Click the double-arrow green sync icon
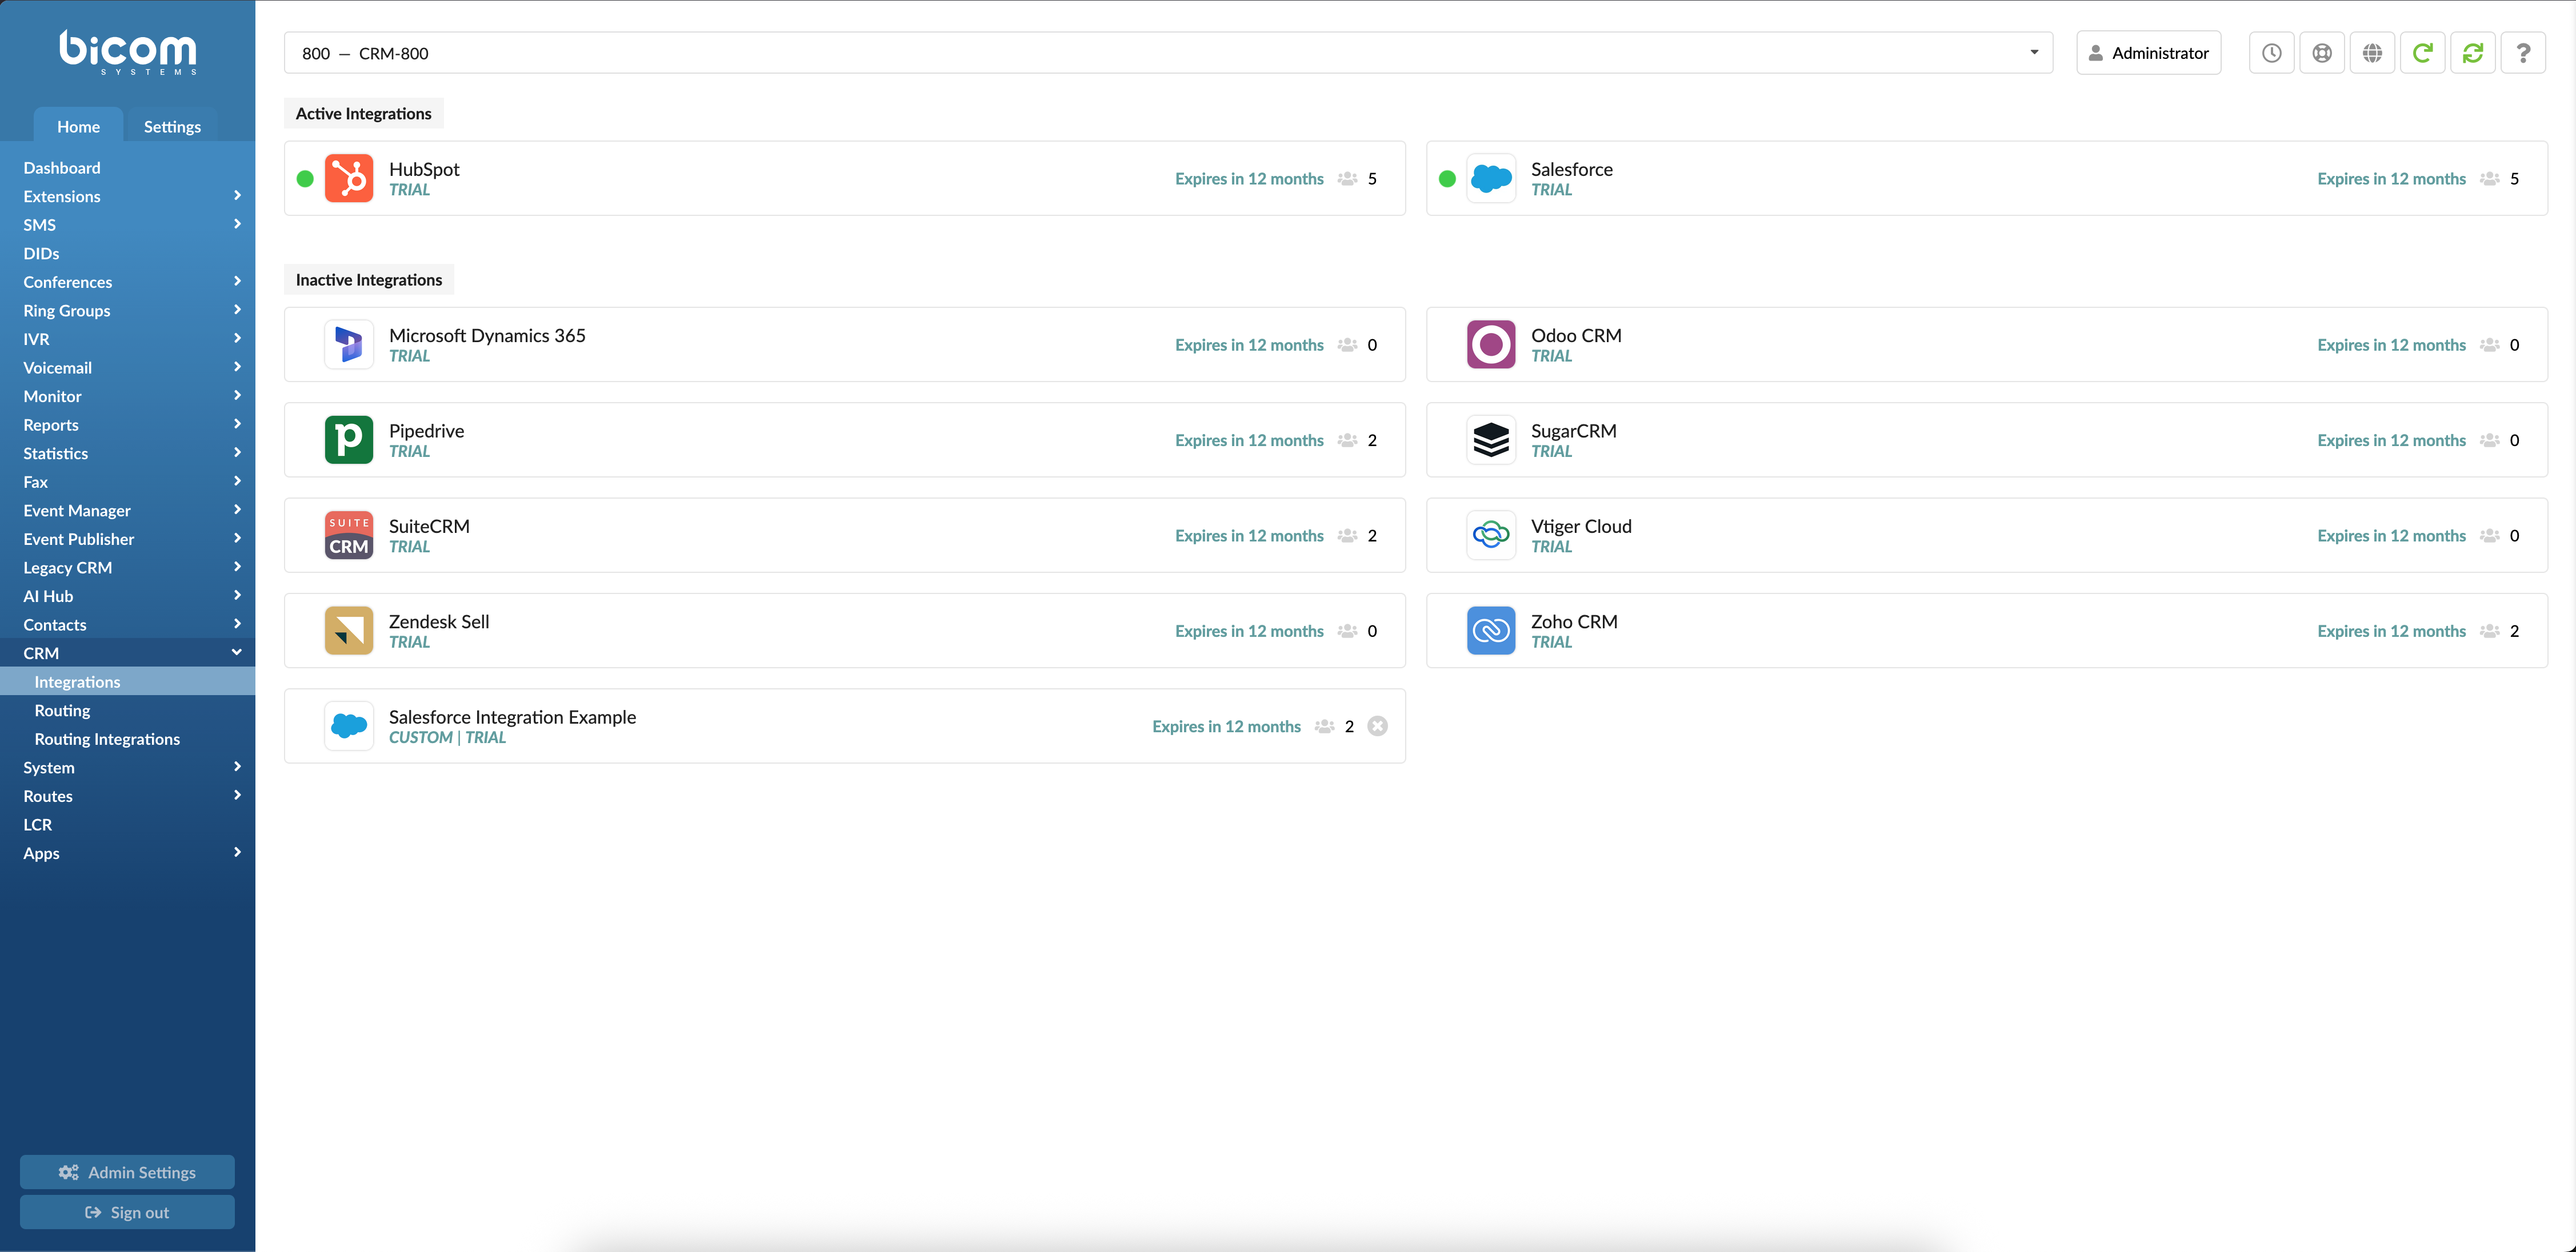 (x=2473, y=53)
